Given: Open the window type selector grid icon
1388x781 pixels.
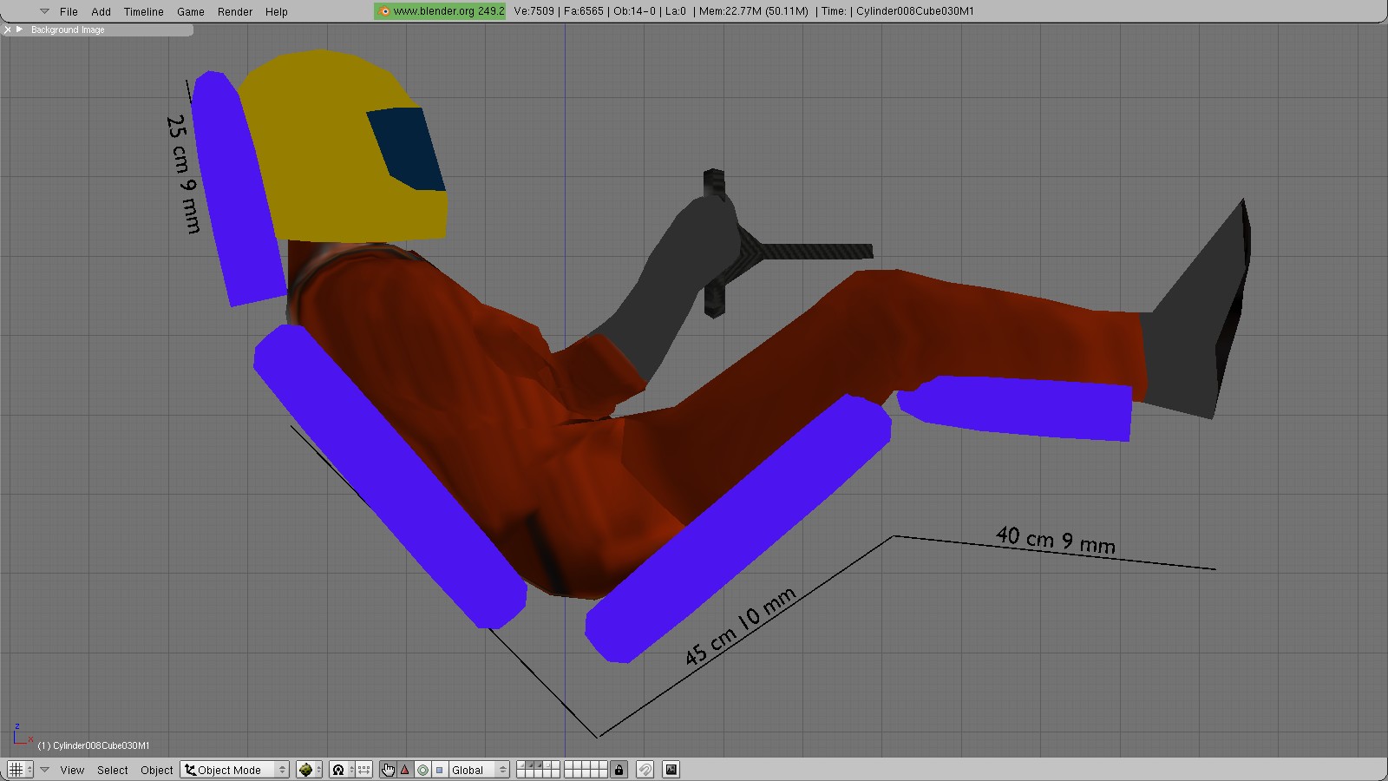Looking at the screenshot, I should [x=16, y=770].
